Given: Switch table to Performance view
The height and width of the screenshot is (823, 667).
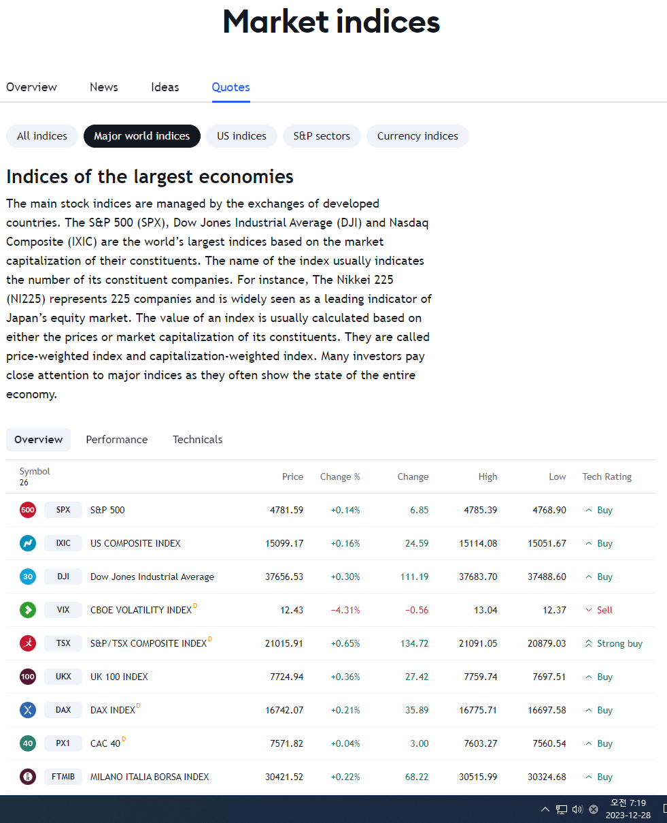Looking at the screenshot, I should 117,440.
